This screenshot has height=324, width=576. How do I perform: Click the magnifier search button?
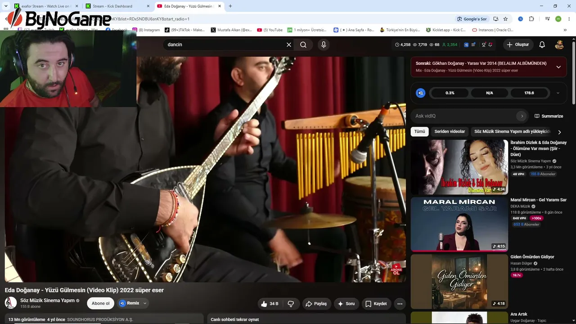coord(303,45)
